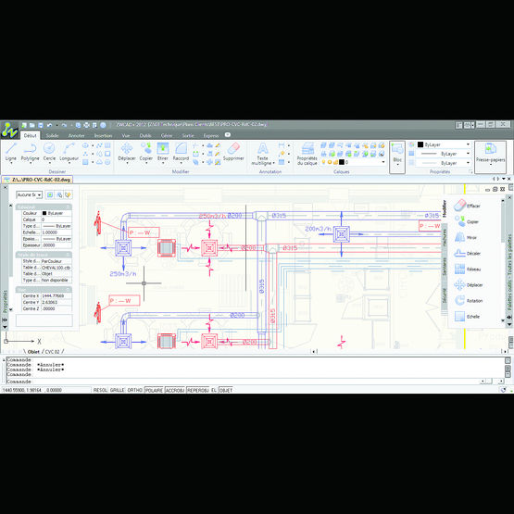Switch to the Annoter ribbon tab
The width and height of the screenshot is (514, 514).
(x=77, y=135)
